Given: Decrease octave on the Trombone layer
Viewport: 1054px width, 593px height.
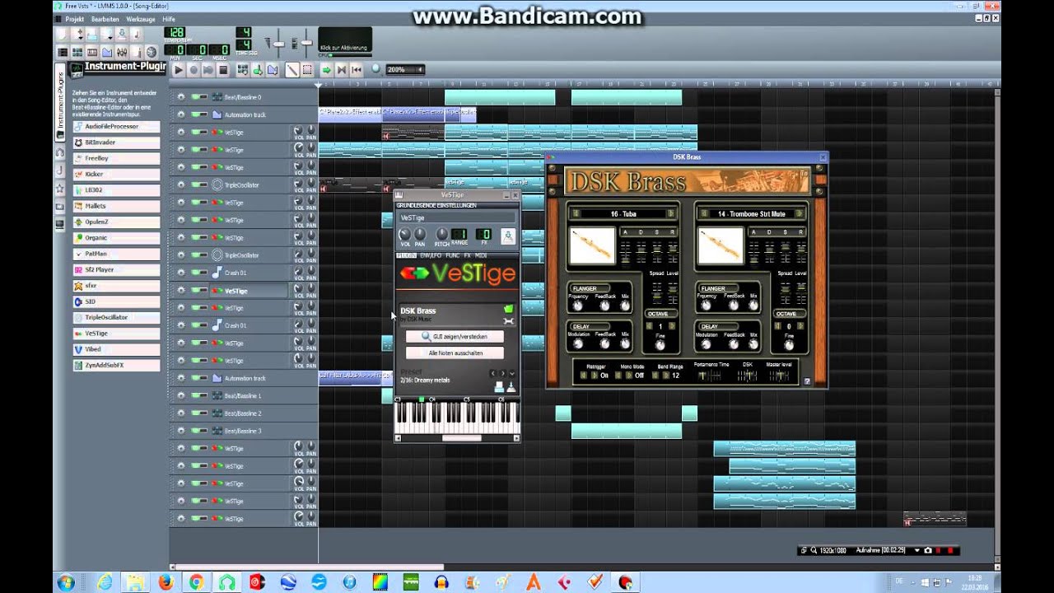Looking at the screenshot, I should (x=777, y=326).
